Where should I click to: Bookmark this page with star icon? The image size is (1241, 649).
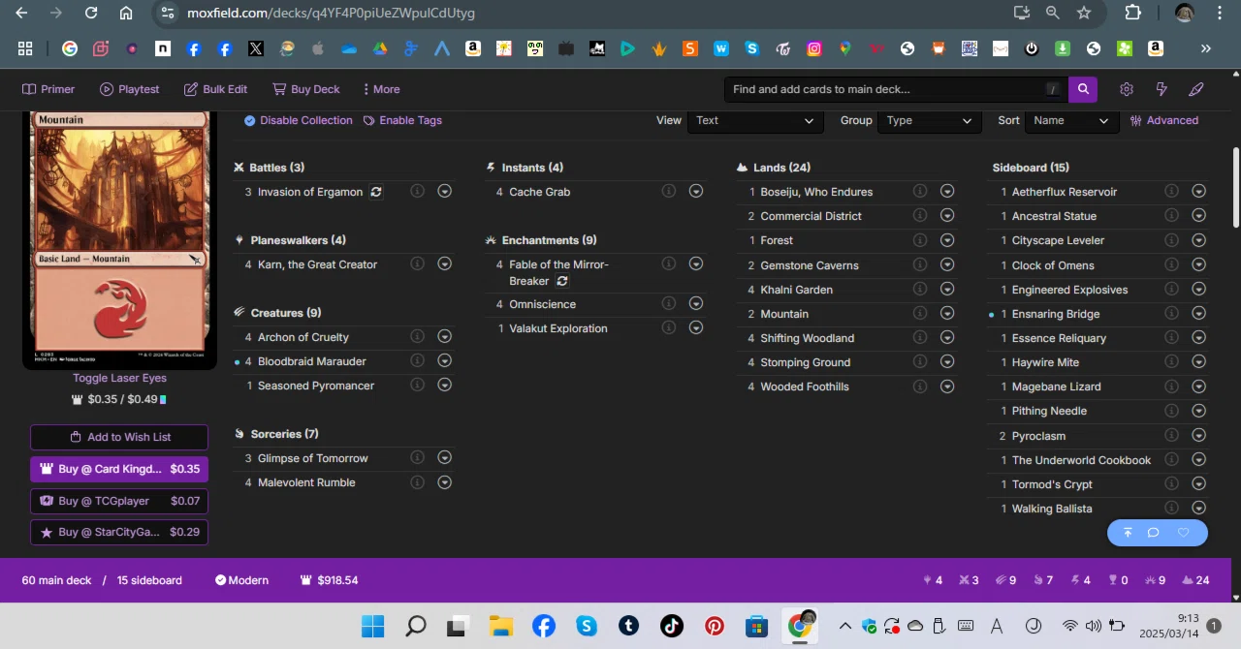1084,13
